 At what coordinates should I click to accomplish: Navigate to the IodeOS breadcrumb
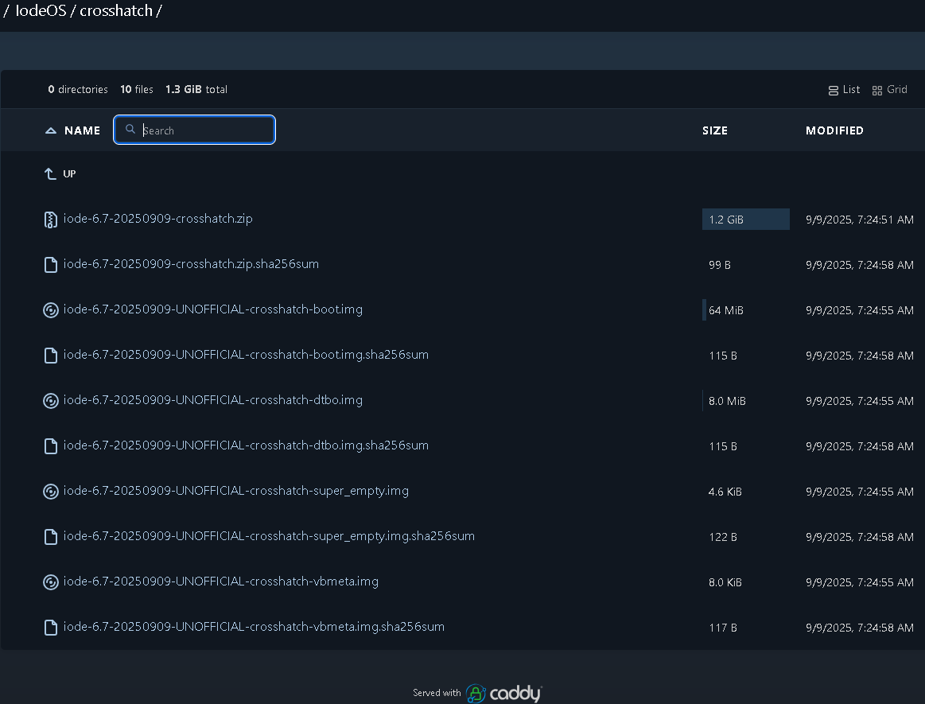[41, 12]
